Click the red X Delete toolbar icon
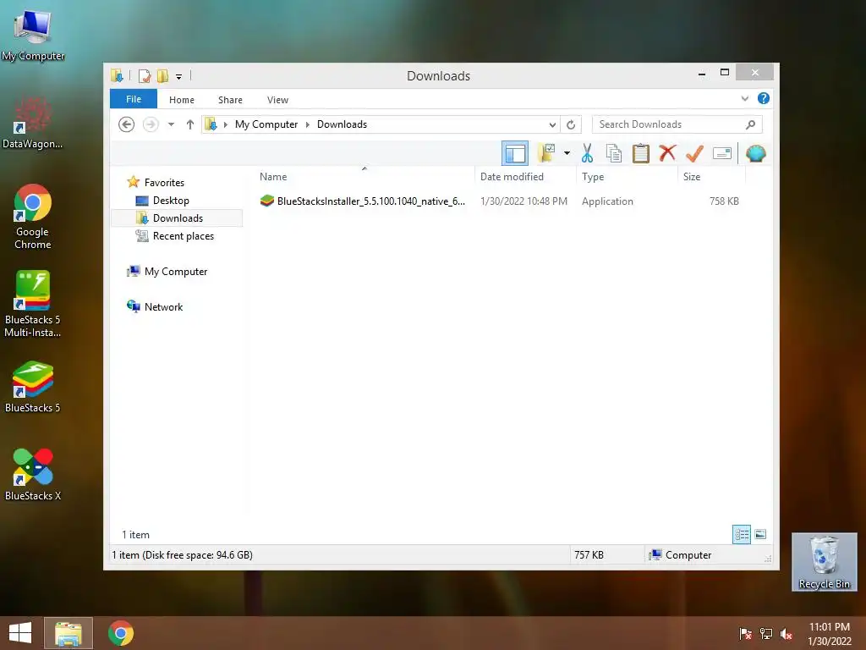The height and width of the screenshot is (650, 866). click(667, 152)
